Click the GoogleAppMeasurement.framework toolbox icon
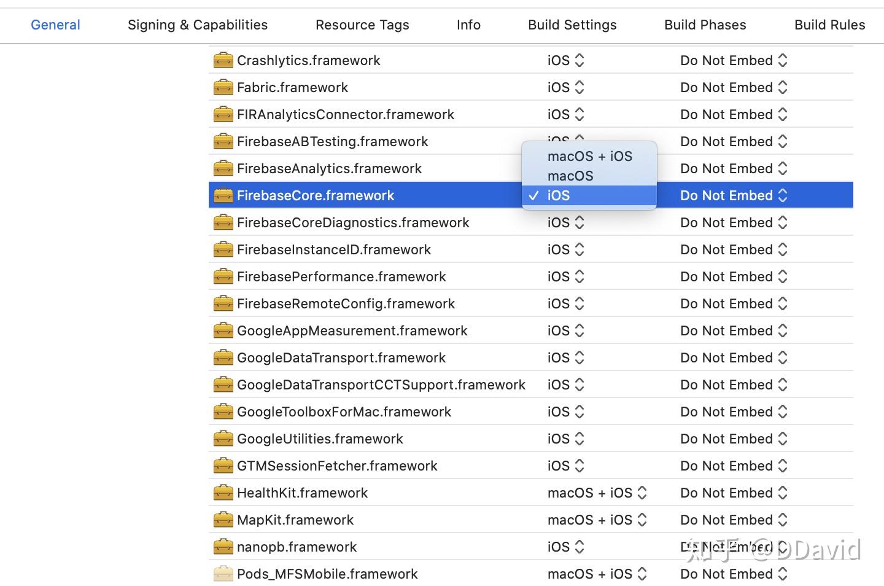Viewport: 884px width, 586px height. pos(223,330)
